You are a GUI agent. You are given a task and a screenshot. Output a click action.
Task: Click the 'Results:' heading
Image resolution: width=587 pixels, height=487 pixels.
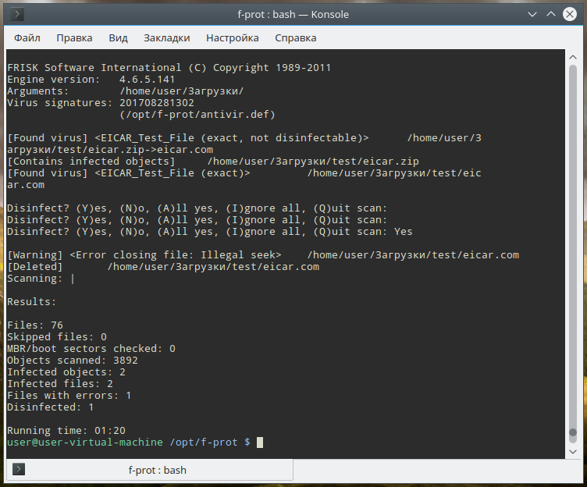point(32,302)
